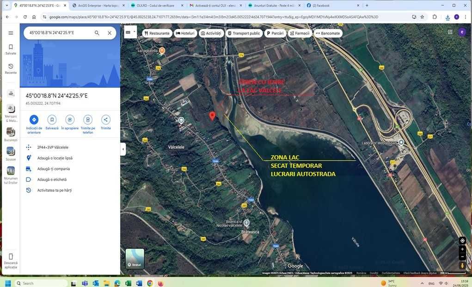The width and height of the screenshot is (472, 287).
Task: Save the location with Salvează
Action: 52,122
